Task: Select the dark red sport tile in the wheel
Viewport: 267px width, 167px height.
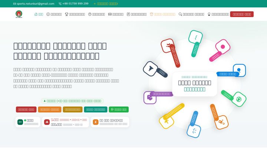Action: (x=168, y=46)
